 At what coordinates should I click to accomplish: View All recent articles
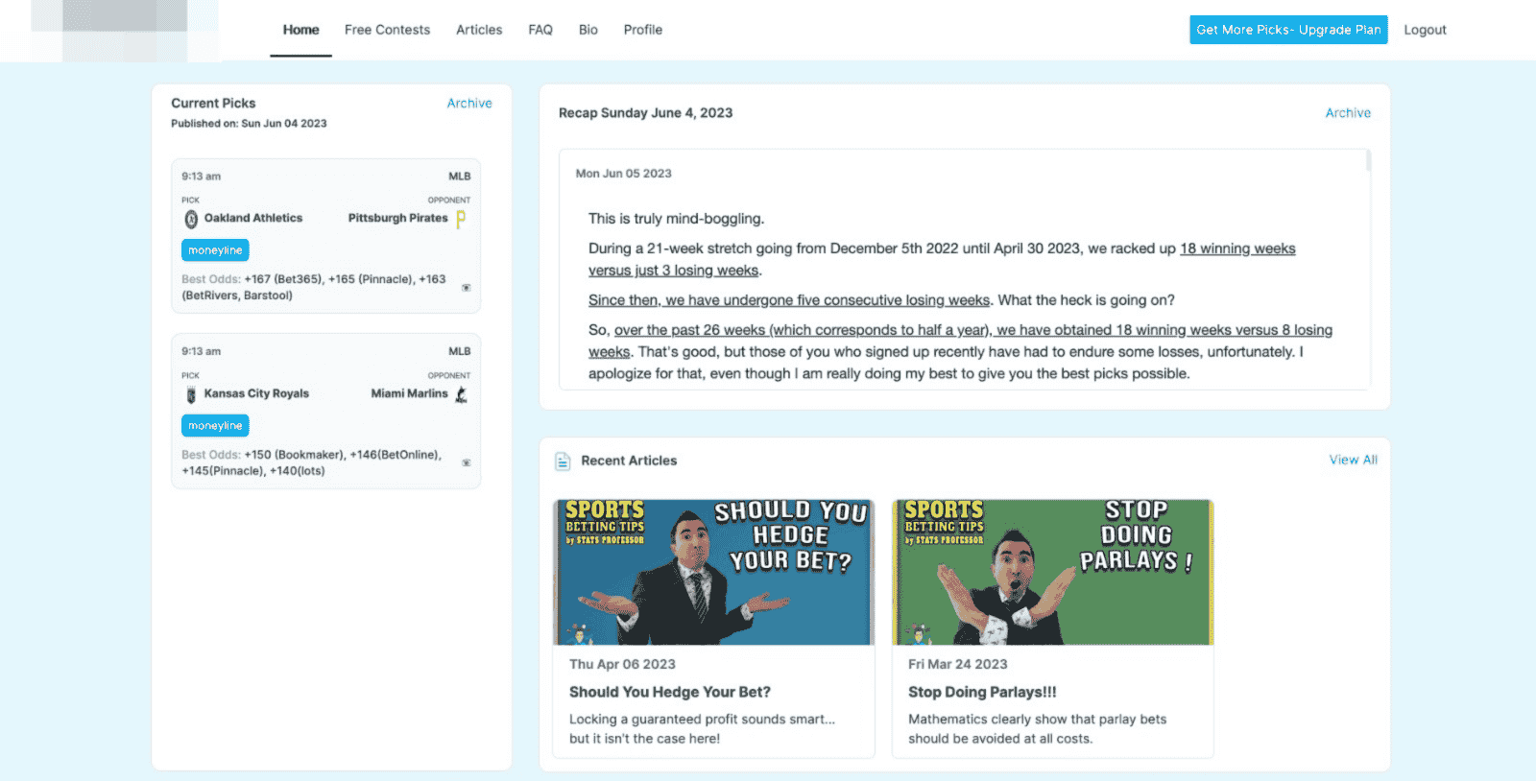pos(1353,461)
